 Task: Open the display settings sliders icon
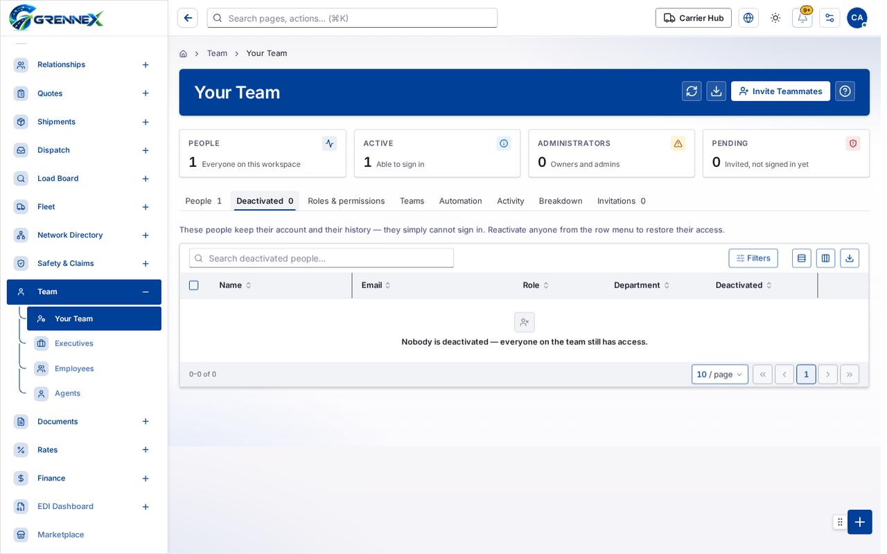(x=829, y=18)
